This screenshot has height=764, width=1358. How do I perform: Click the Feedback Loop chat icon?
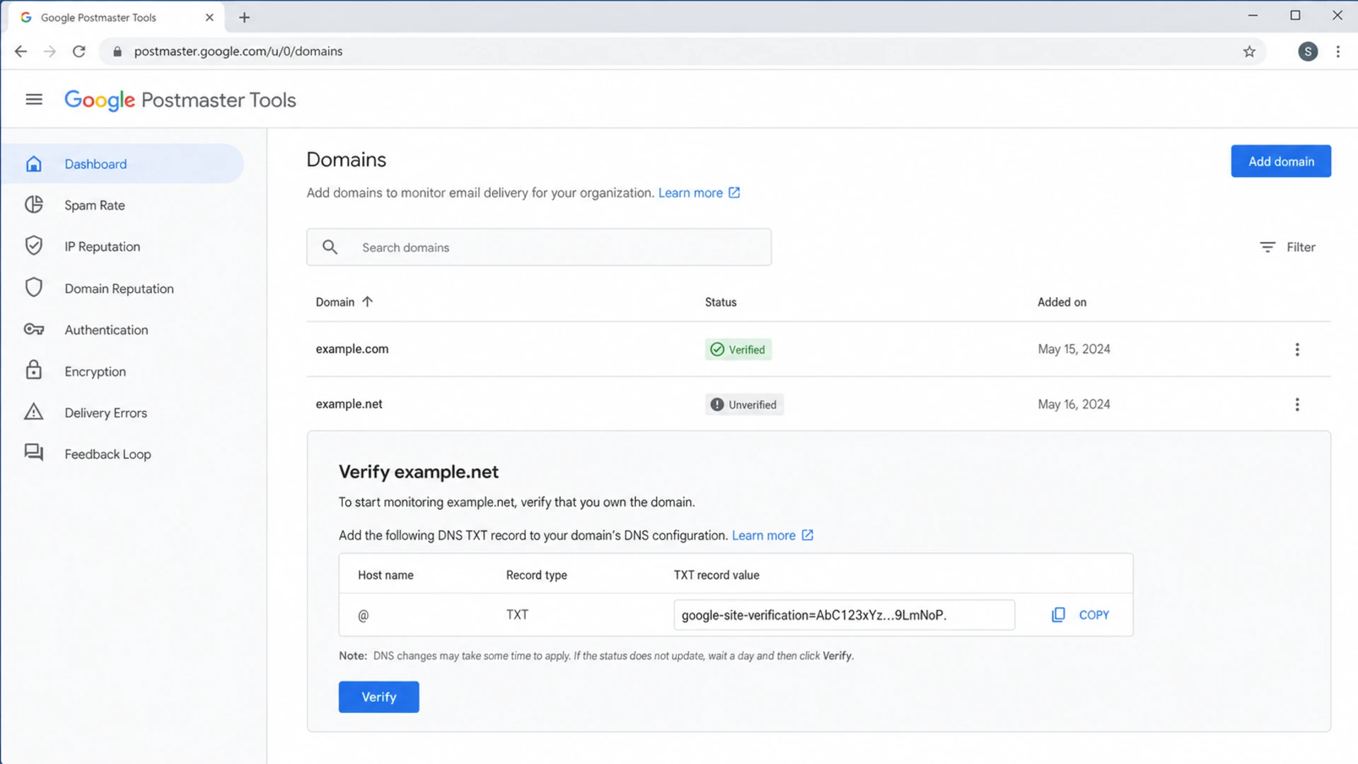pyautogui.click(x=34, y=453)
